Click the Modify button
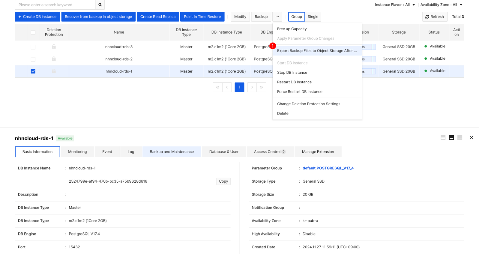 tap(240, 17)
